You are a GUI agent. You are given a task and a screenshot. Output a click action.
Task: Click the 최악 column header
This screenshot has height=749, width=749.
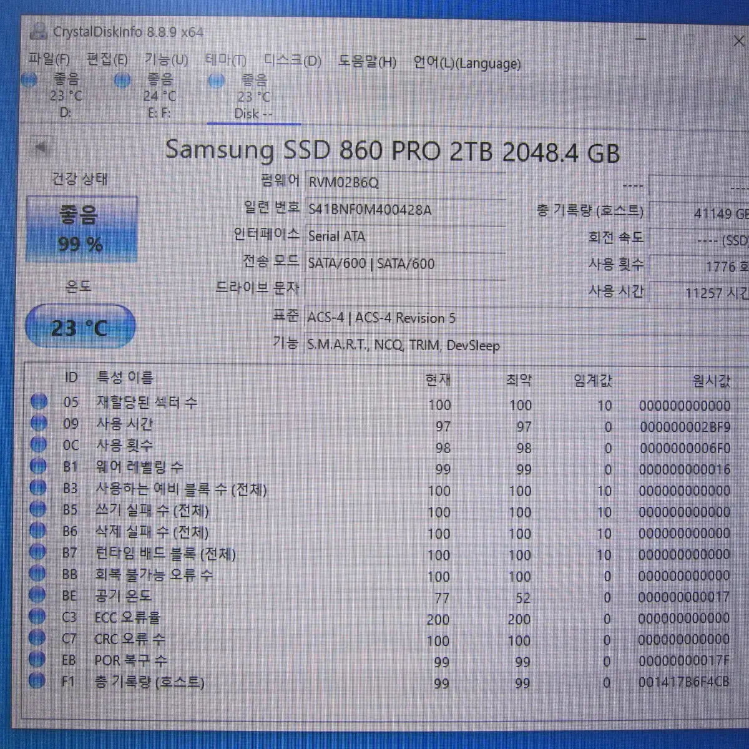coord(519,379)
